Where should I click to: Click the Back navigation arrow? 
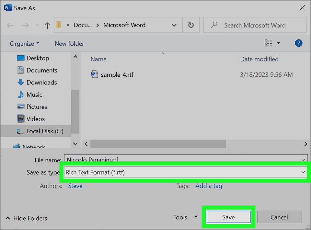coord(10,25)
